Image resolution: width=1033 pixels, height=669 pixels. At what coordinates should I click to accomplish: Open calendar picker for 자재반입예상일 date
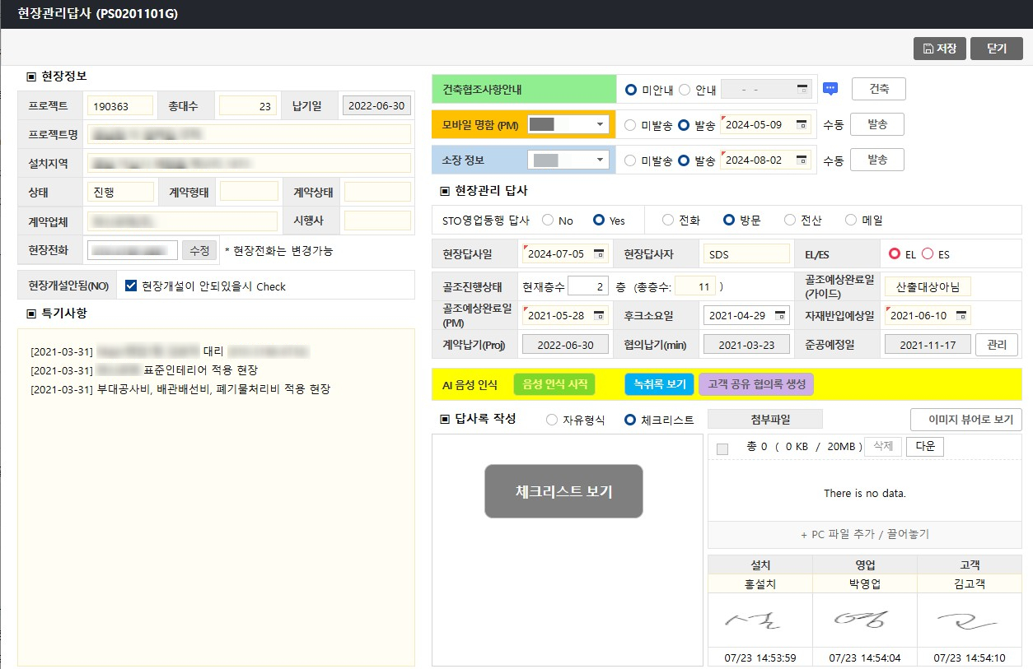click(961, 316)
